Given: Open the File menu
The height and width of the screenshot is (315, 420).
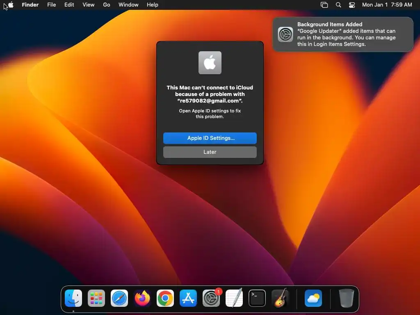Looking at the screenshot, I should pos(51,5).
